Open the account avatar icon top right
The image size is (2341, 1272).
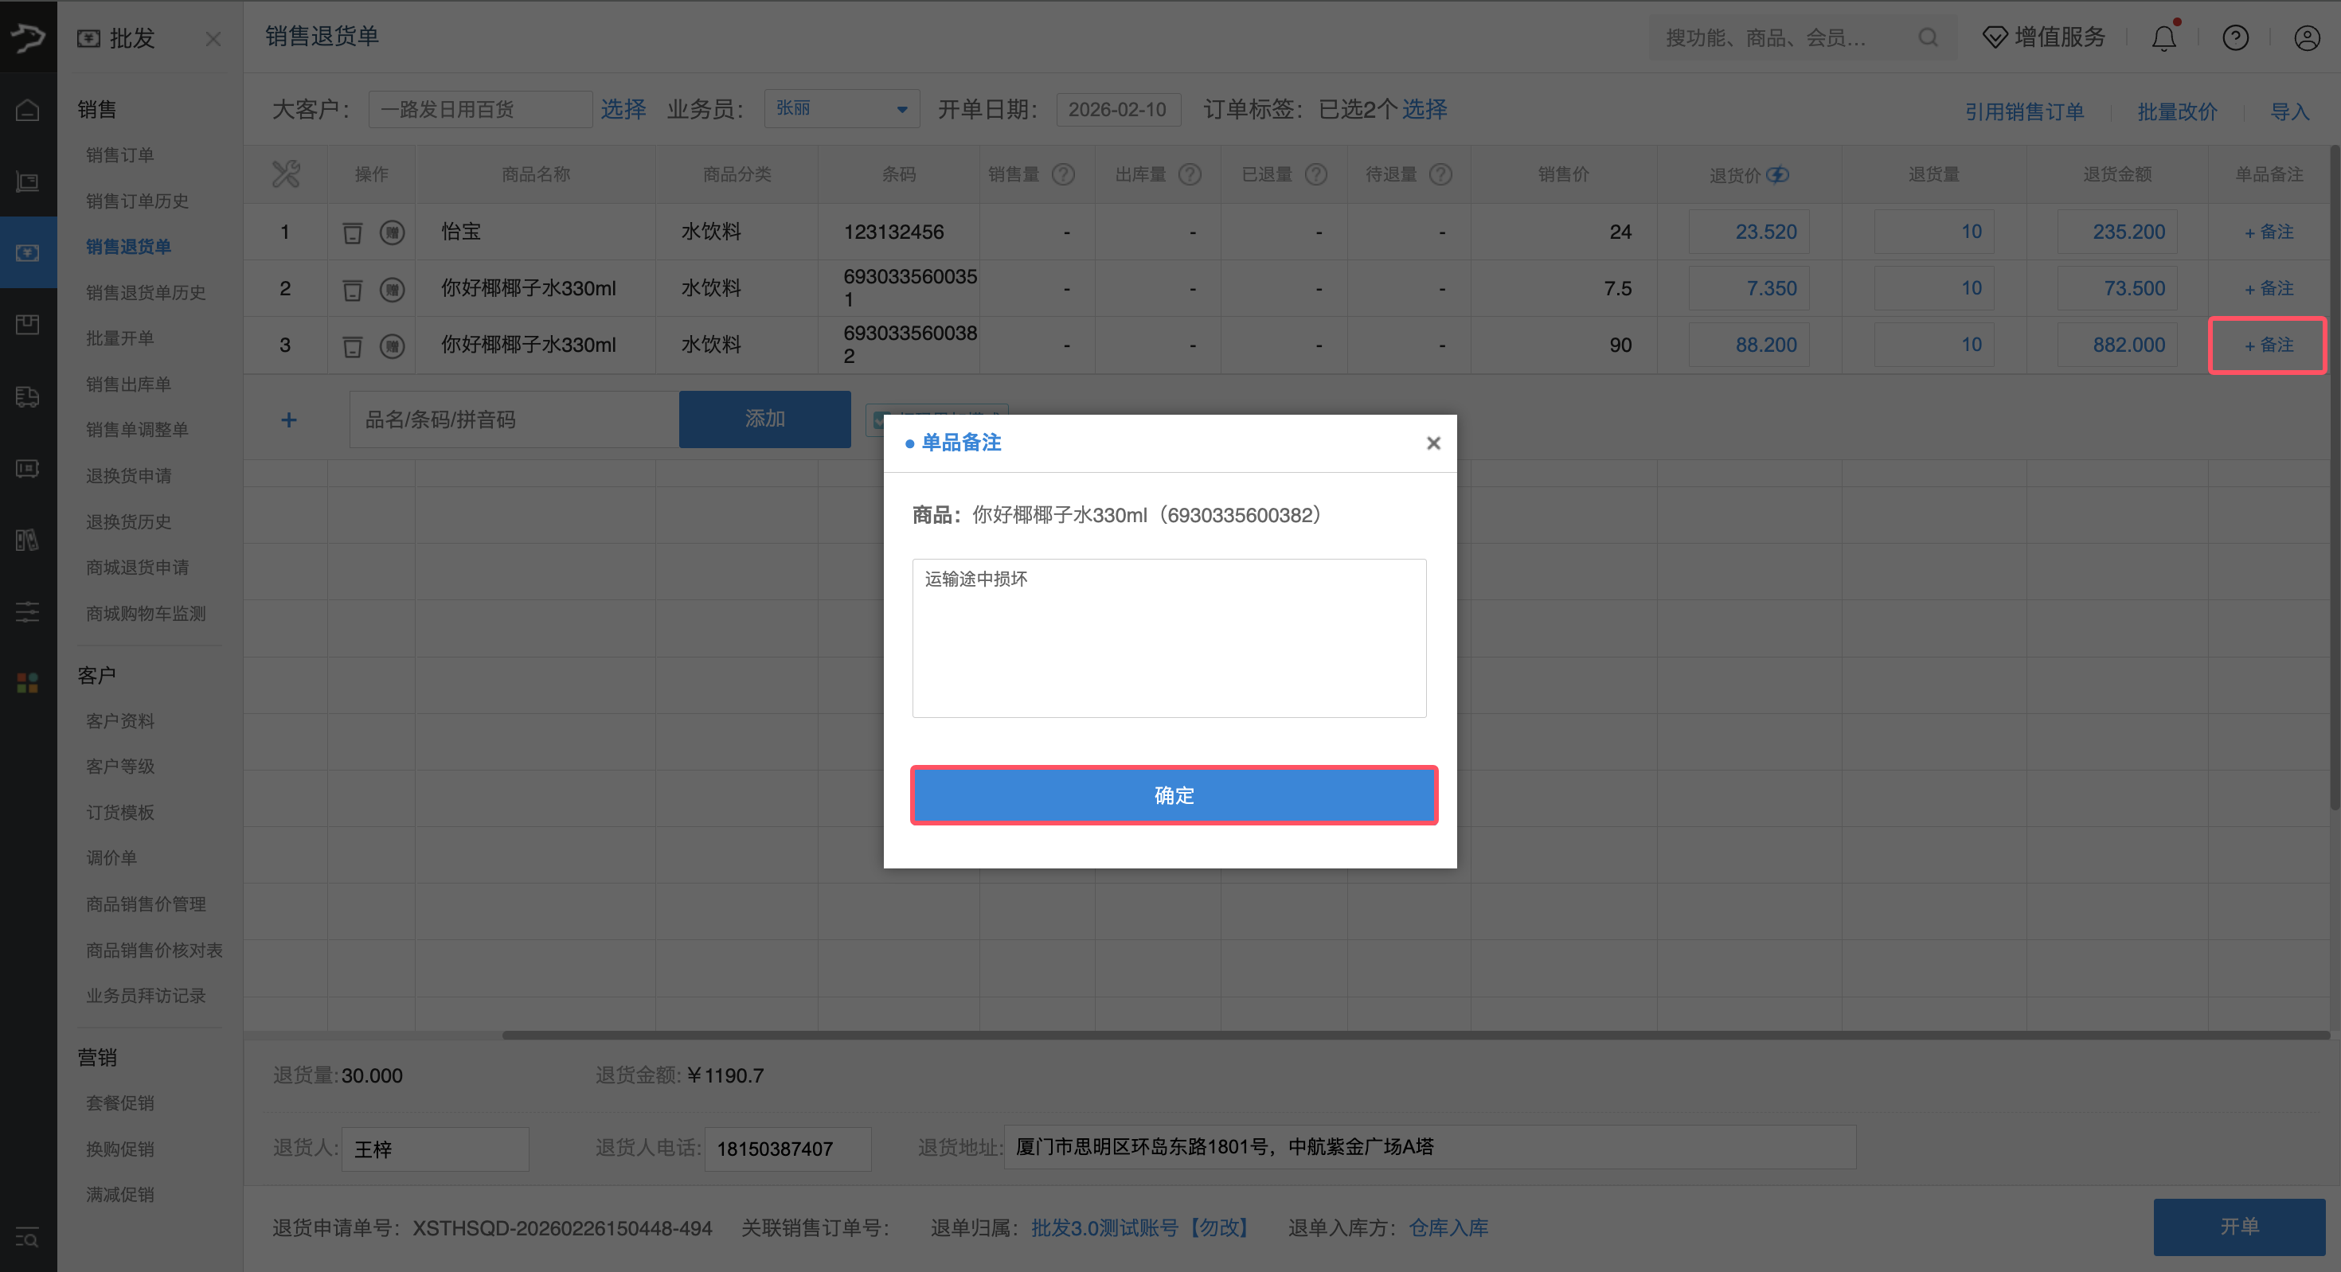2307,37
